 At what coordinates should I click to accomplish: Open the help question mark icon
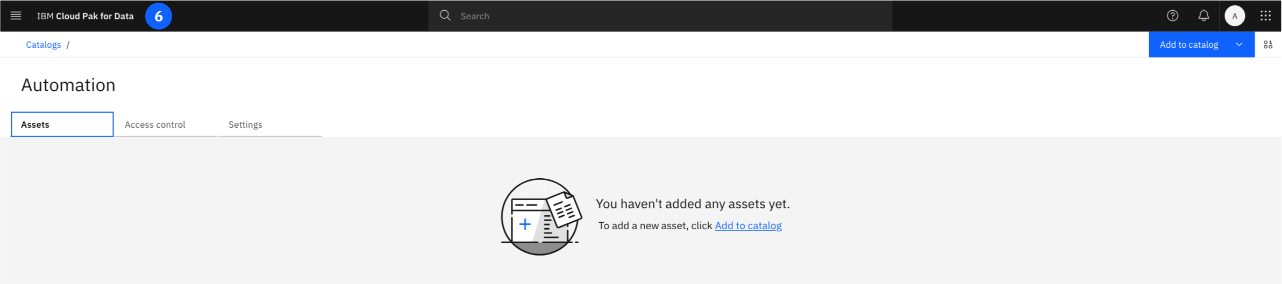point(1172,16)
